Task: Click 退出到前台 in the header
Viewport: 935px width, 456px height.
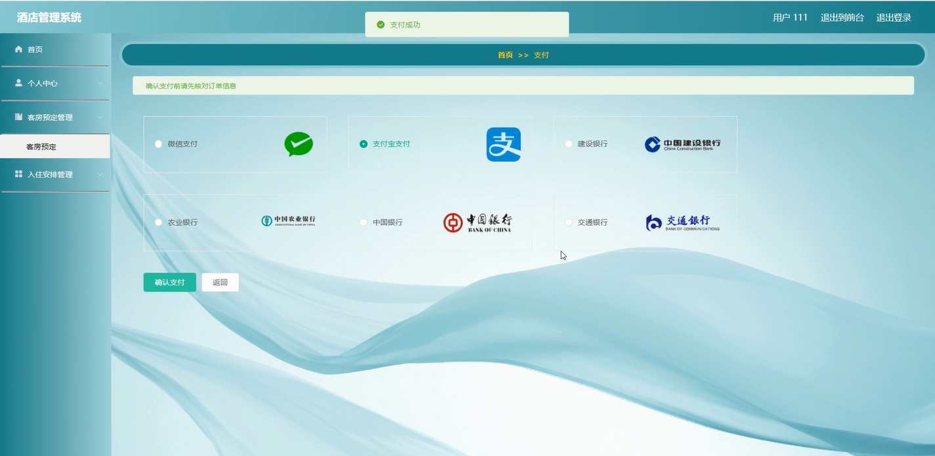Action: click(x=842, y=18)
